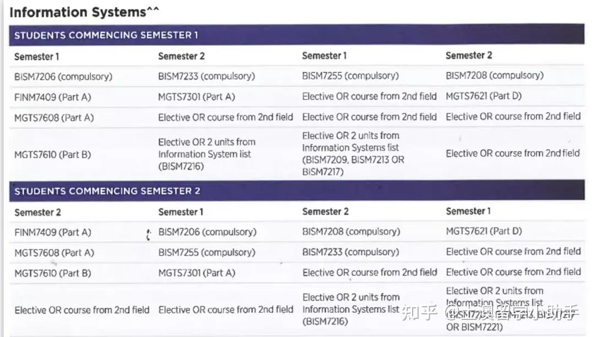Image resolution: width=595 pixels, height=337 pixels.
Task: Click the elective cell listing BISM7209, BISM7213 OR BISM7217
Action: (x=353, y=154)
